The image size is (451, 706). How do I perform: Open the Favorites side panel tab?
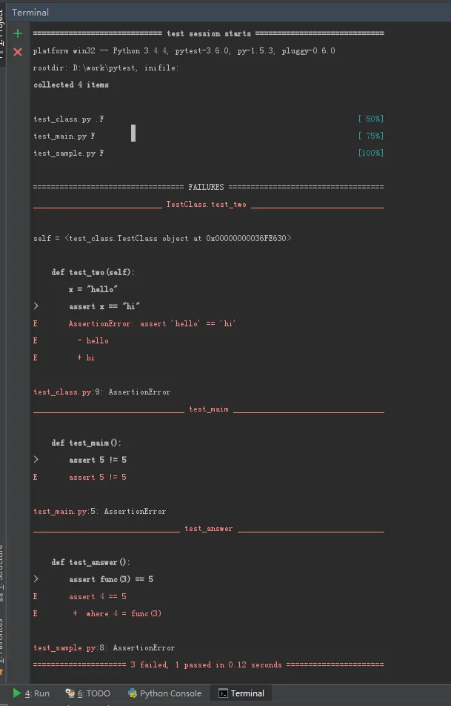(x=2, y=639)
